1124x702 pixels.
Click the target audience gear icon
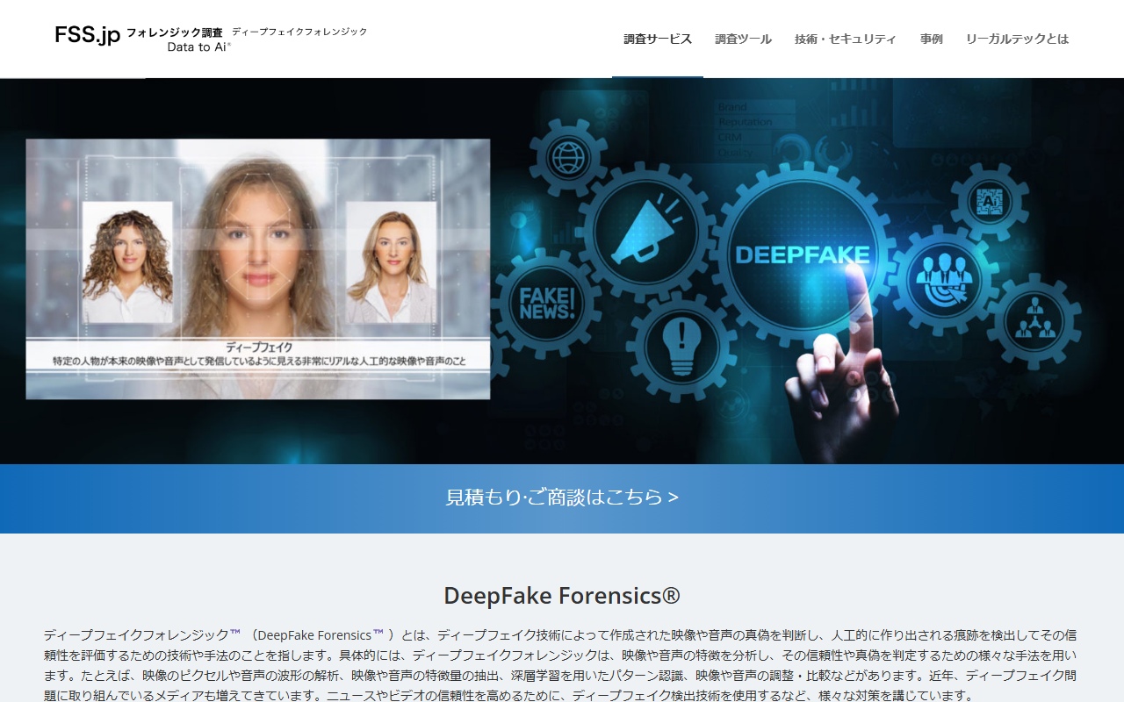[944, 280]
